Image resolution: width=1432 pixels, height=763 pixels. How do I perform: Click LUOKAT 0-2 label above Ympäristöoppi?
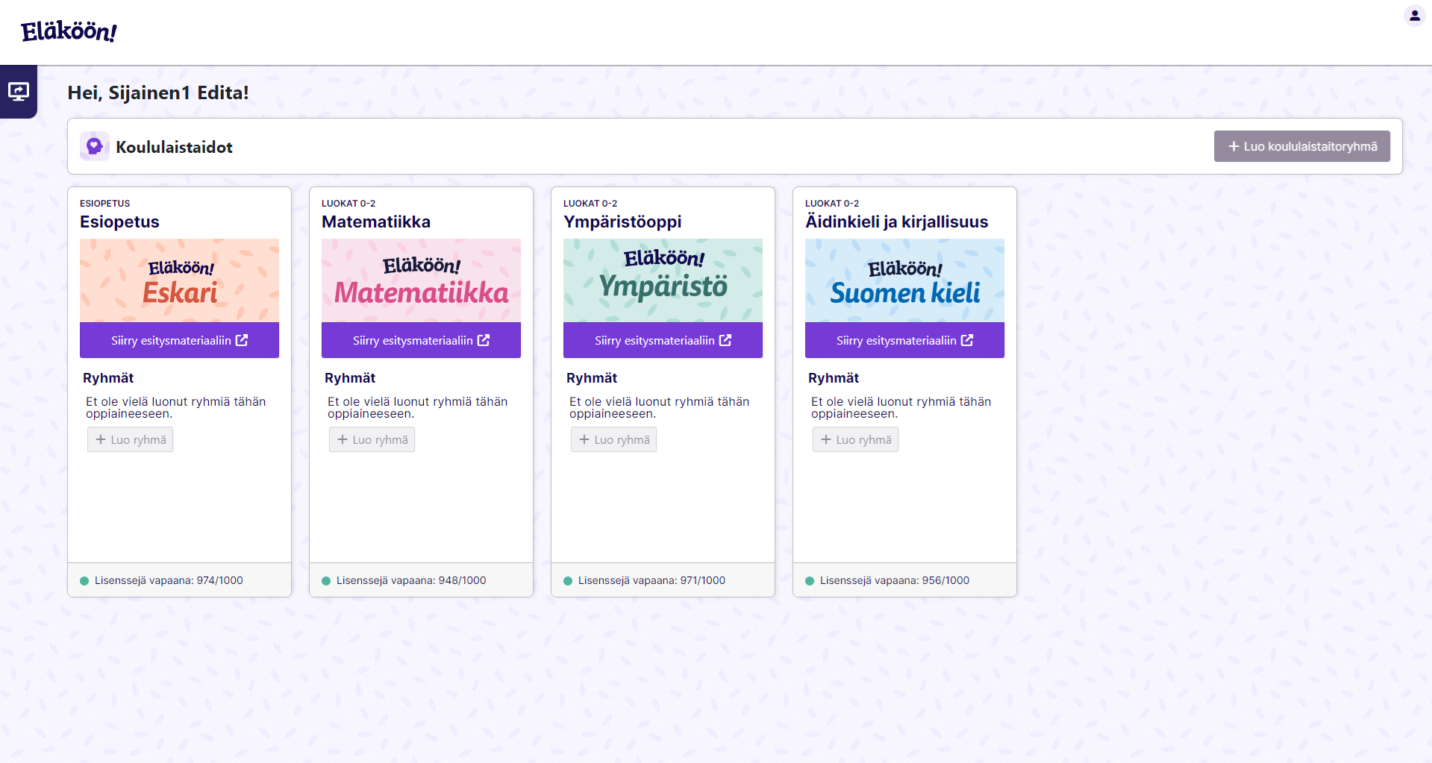pos(590,203)
